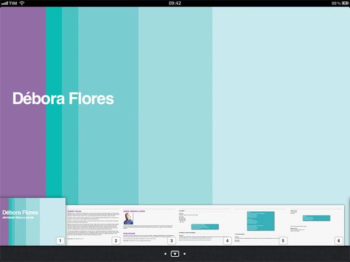Tap the TIM carrier signal indicator

tap(9, 3)
